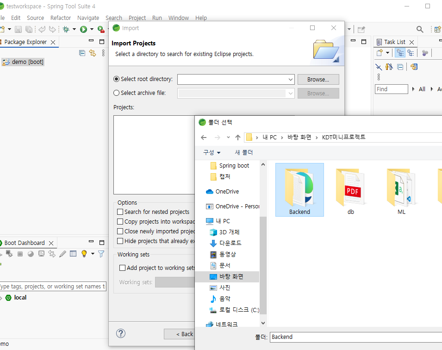Open the Window menu

[179, 18]
